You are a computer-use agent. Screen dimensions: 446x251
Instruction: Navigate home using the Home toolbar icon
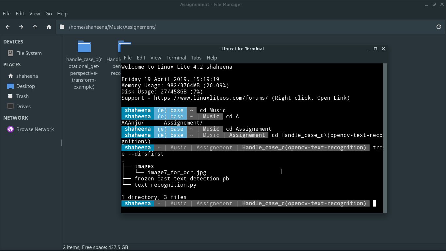[x=48, y=27]
